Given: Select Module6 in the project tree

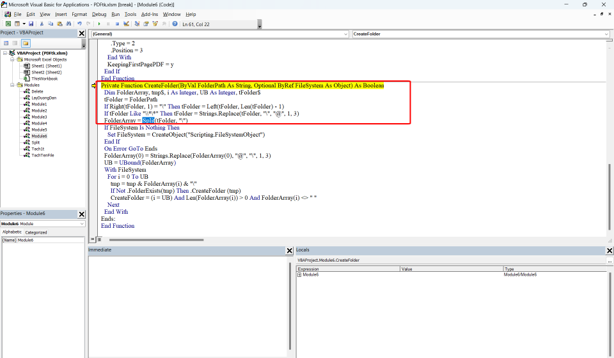Looking at the screenshot, I should (x=39, y=136).
